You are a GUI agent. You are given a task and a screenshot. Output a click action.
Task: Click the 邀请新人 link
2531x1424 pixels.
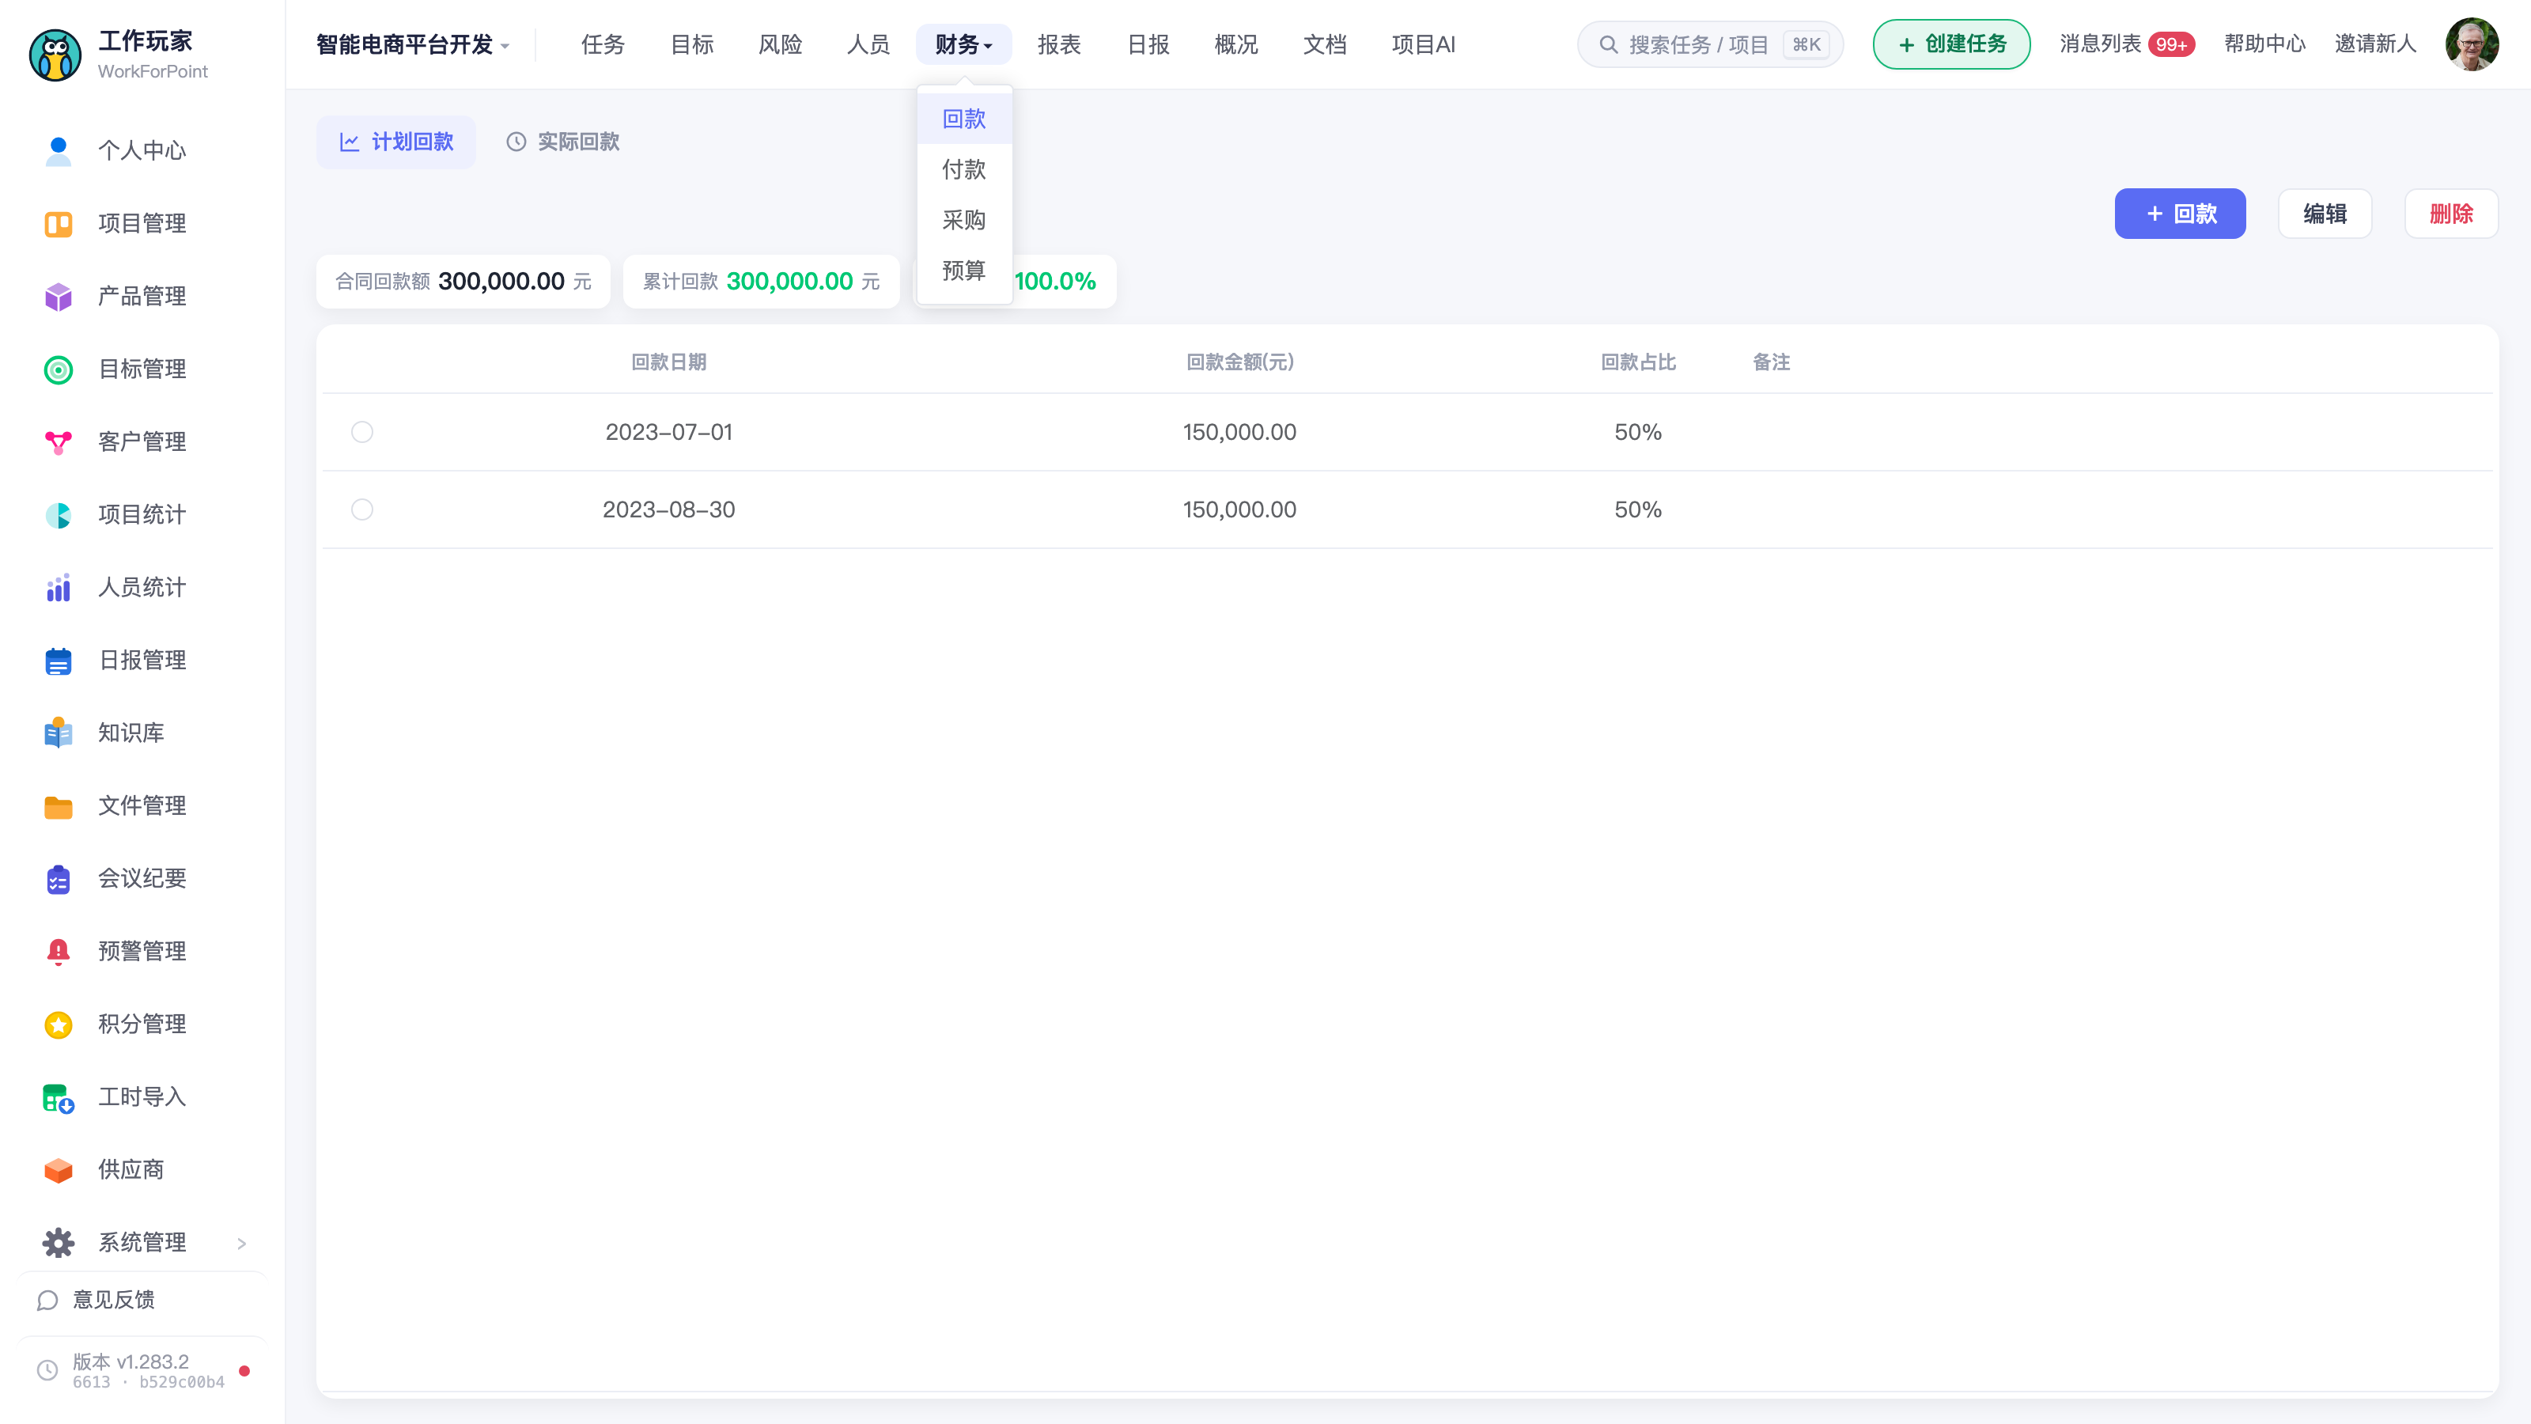click(x=2374, y=44)
